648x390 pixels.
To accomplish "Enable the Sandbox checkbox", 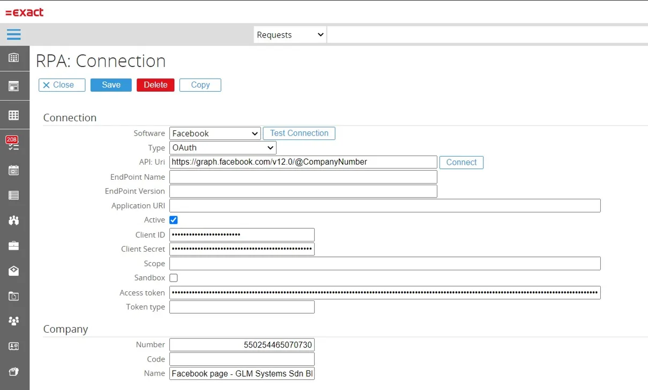I will pyautogui.click(x=174, y=278).
